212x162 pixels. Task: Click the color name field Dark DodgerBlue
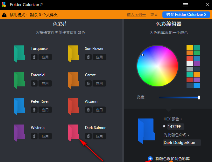(x=182, y=143)
